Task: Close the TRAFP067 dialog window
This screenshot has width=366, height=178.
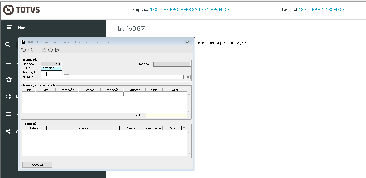Action: tap(188, 42)
